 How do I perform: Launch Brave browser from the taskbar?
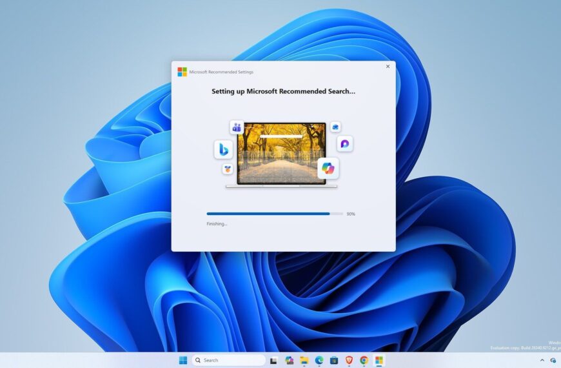coord(349,360)
